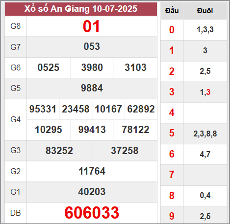Click head digit 4 in Đầu column
The height and width of the screenshot is (224, 230).
172,112
